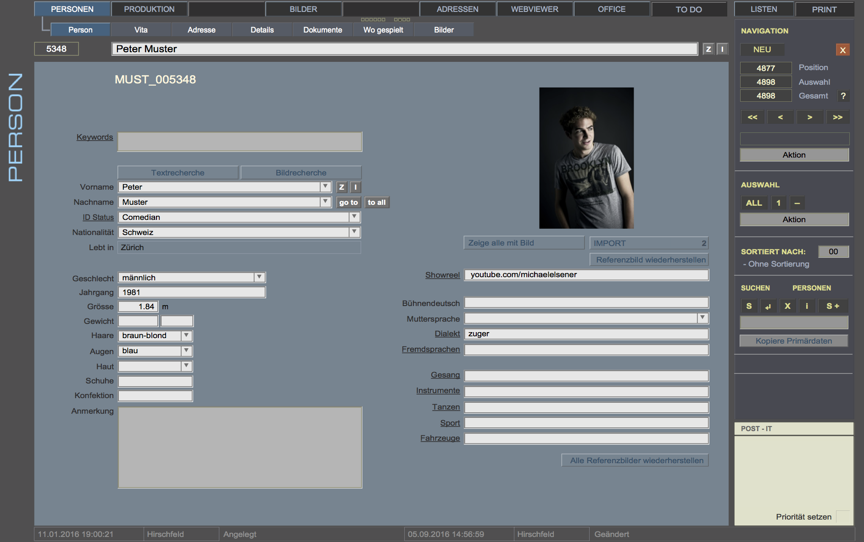Click the Z button next to Vorname
Screen dimensions: 864x542
(341, 187)
